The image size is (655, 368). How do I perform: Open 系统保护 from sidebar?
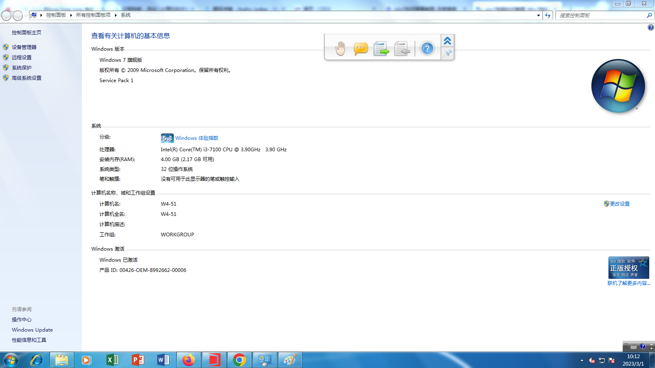point(22,68)
